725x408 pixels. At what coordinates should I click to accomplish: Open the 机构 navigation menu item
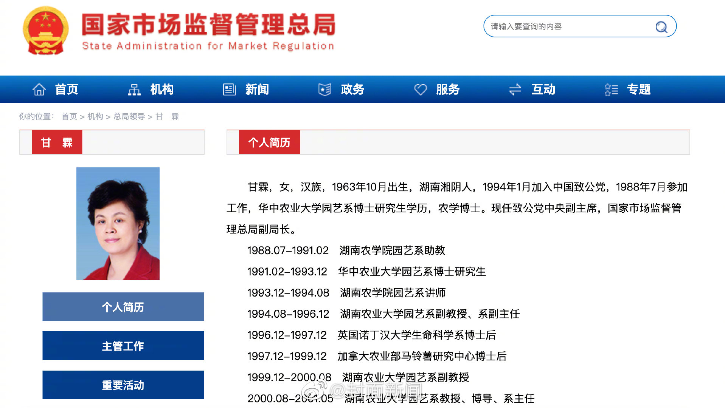162,90
